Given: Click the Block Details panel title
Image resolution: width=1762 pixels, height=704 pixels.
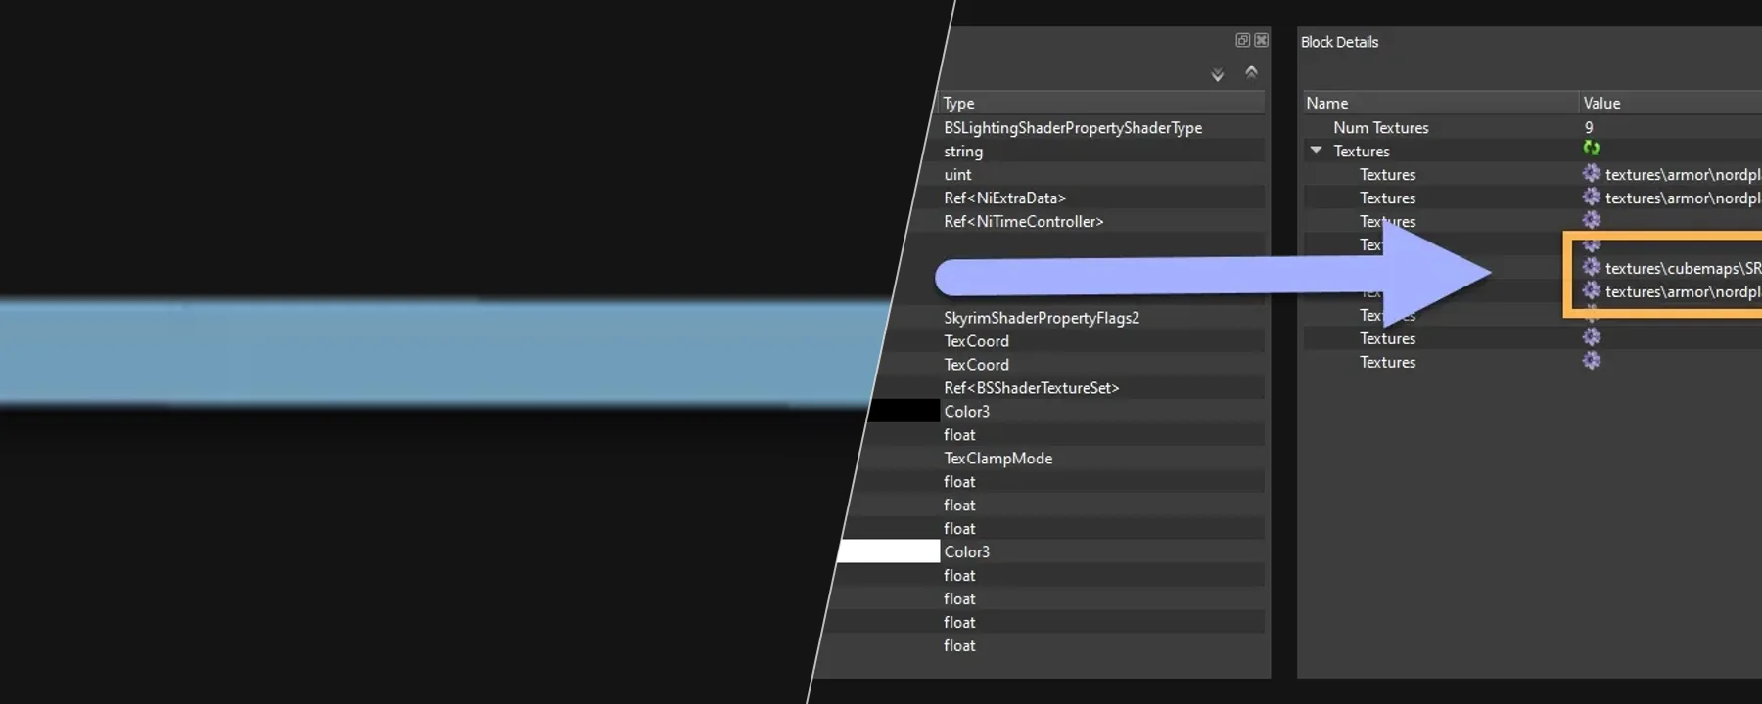Looking at the screenshot, I should coord(1339,42).
